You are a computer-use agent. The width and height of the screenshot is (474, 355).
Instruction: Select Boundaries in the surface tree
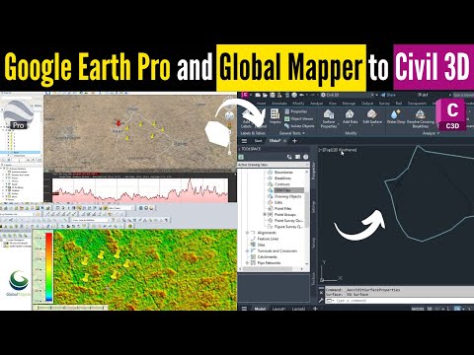click(283, 172)
